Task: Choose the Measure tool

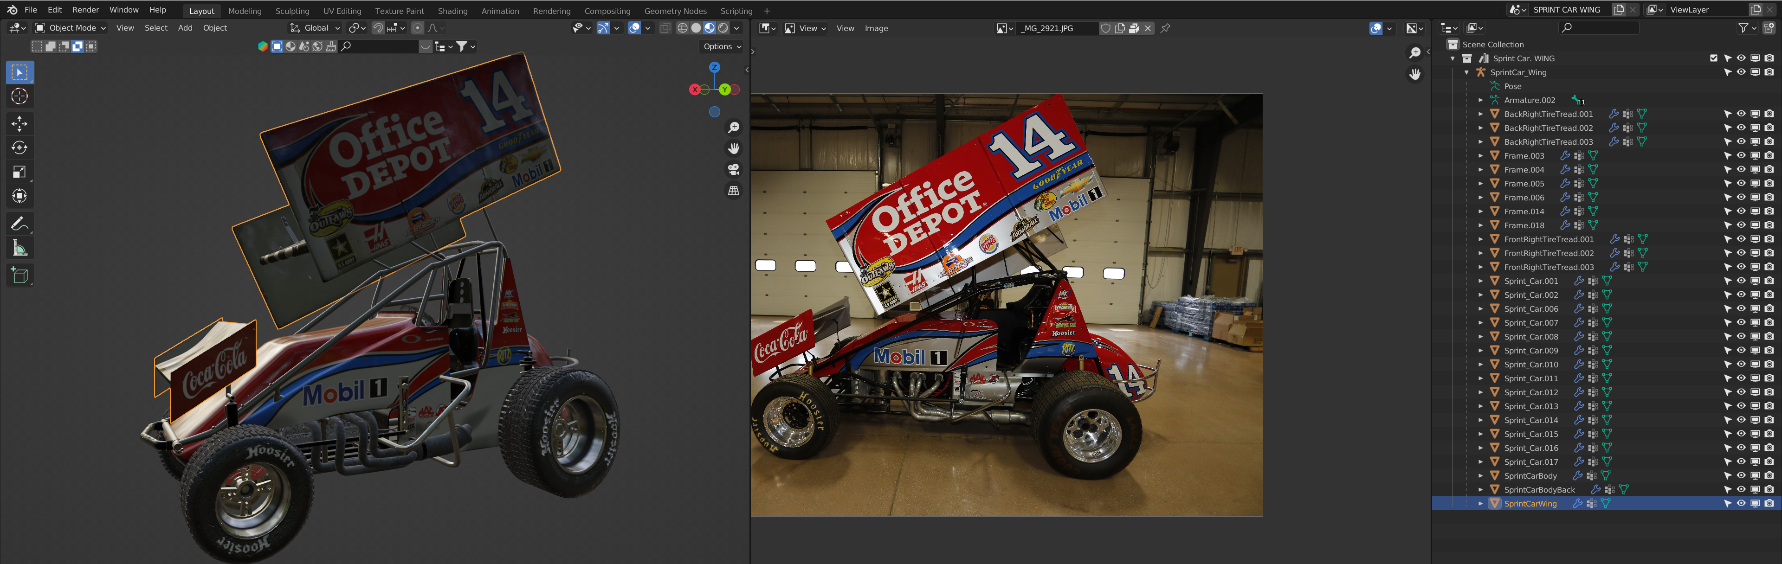Action: click(19, 248)
